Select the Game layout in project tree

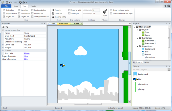[147, 35]
